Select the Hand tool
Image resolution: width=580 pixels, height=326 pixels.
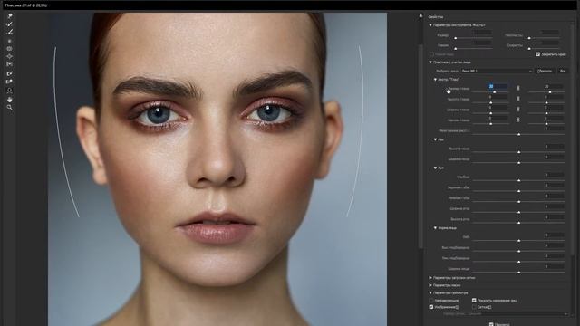coord(10,100)
